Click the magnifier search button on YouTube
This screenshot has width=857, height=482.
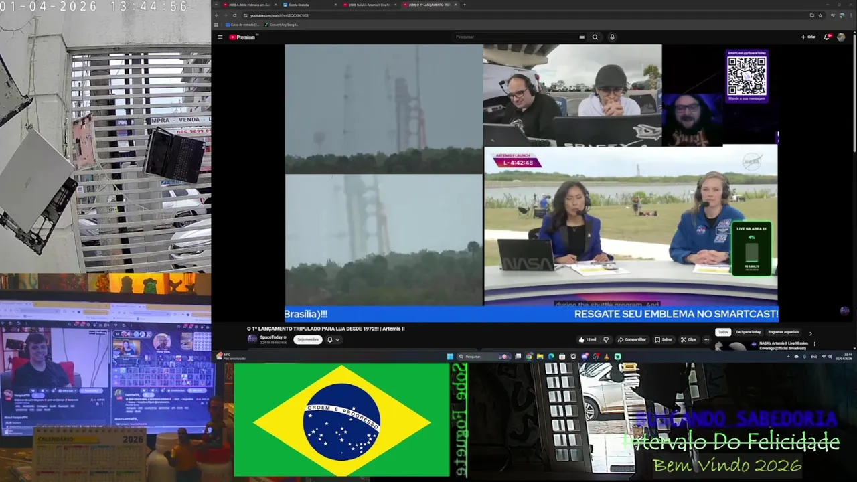coord(595,37)
